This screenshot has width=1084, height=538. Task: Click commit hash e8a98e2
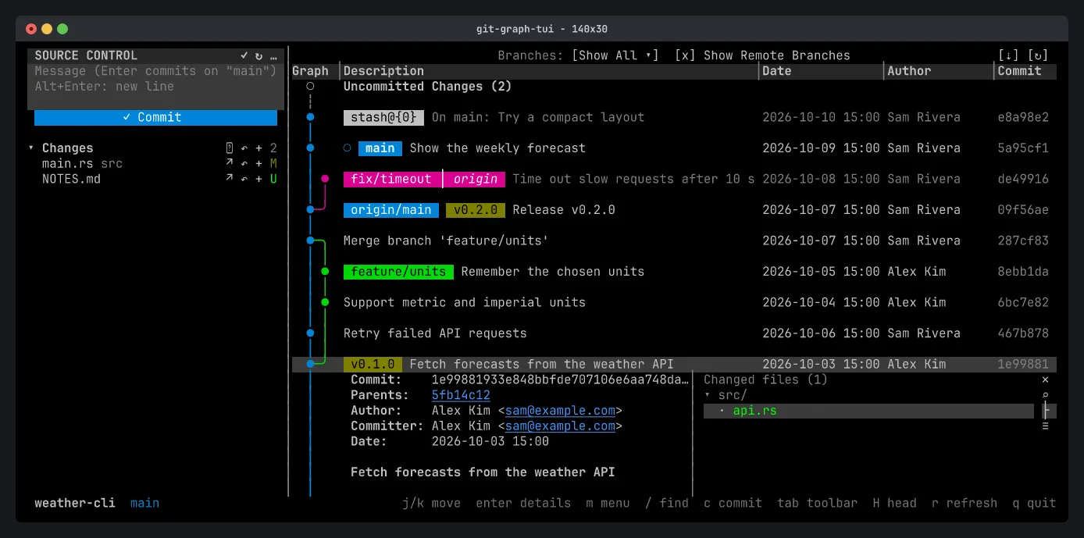coord(1023,117)
